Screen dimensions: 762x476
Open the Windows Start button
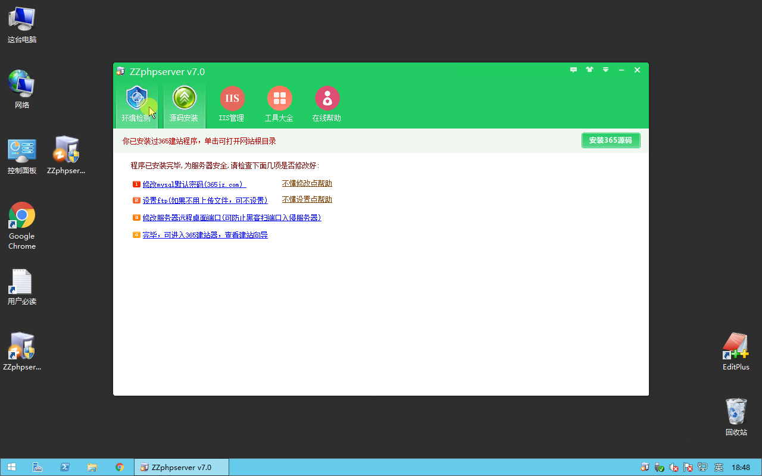tap(11, 467)
